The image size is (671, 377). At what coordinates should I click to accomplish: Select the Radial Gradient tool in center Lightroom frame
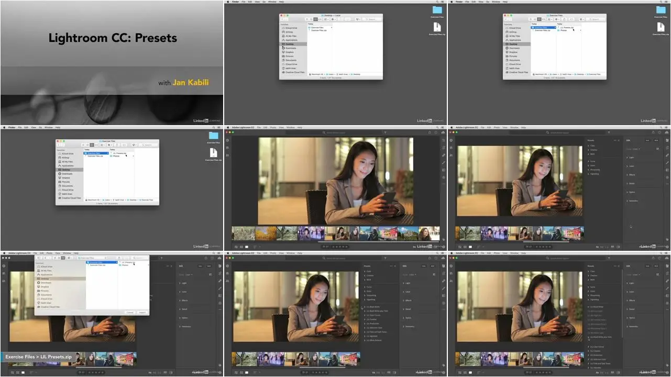443,177
